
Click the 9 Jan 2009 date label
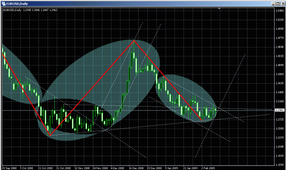tap(172, 168)
